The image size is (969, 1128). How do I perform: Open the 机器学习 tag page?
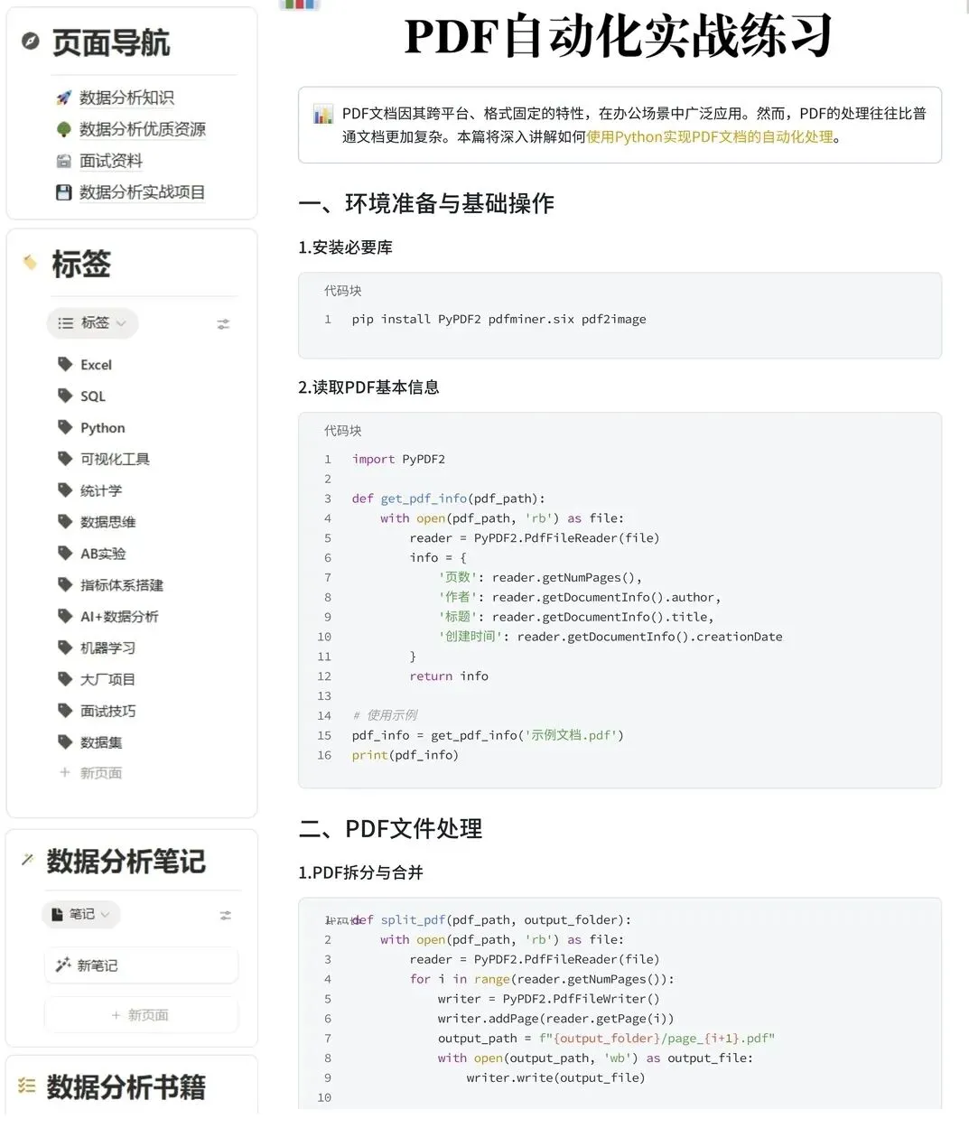107,648
